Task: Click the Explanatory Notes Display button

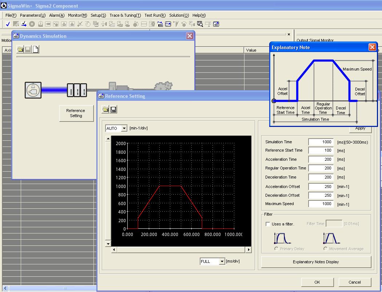Action: pyautogui.click(x=316, y=262)
